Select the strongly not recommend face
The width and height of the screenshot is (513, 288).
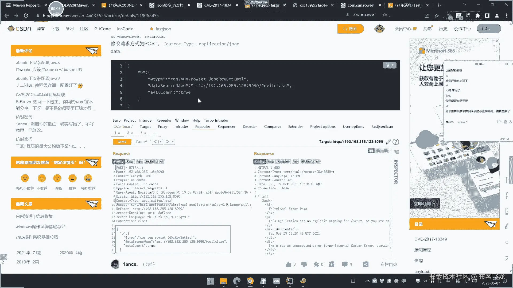pos(25,178)
